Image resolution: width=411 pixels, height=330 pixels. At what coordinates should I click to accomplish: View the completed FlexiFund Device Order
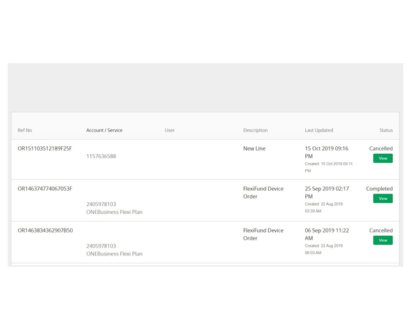point(383,199)
